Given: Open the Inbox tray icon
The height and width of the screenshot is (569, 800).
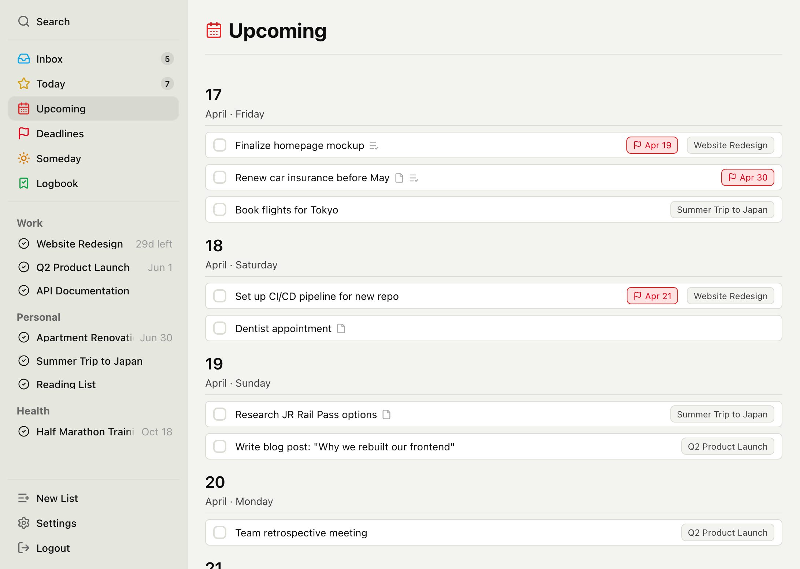Looking at the screenshot, I should click(x=24, y=59).
